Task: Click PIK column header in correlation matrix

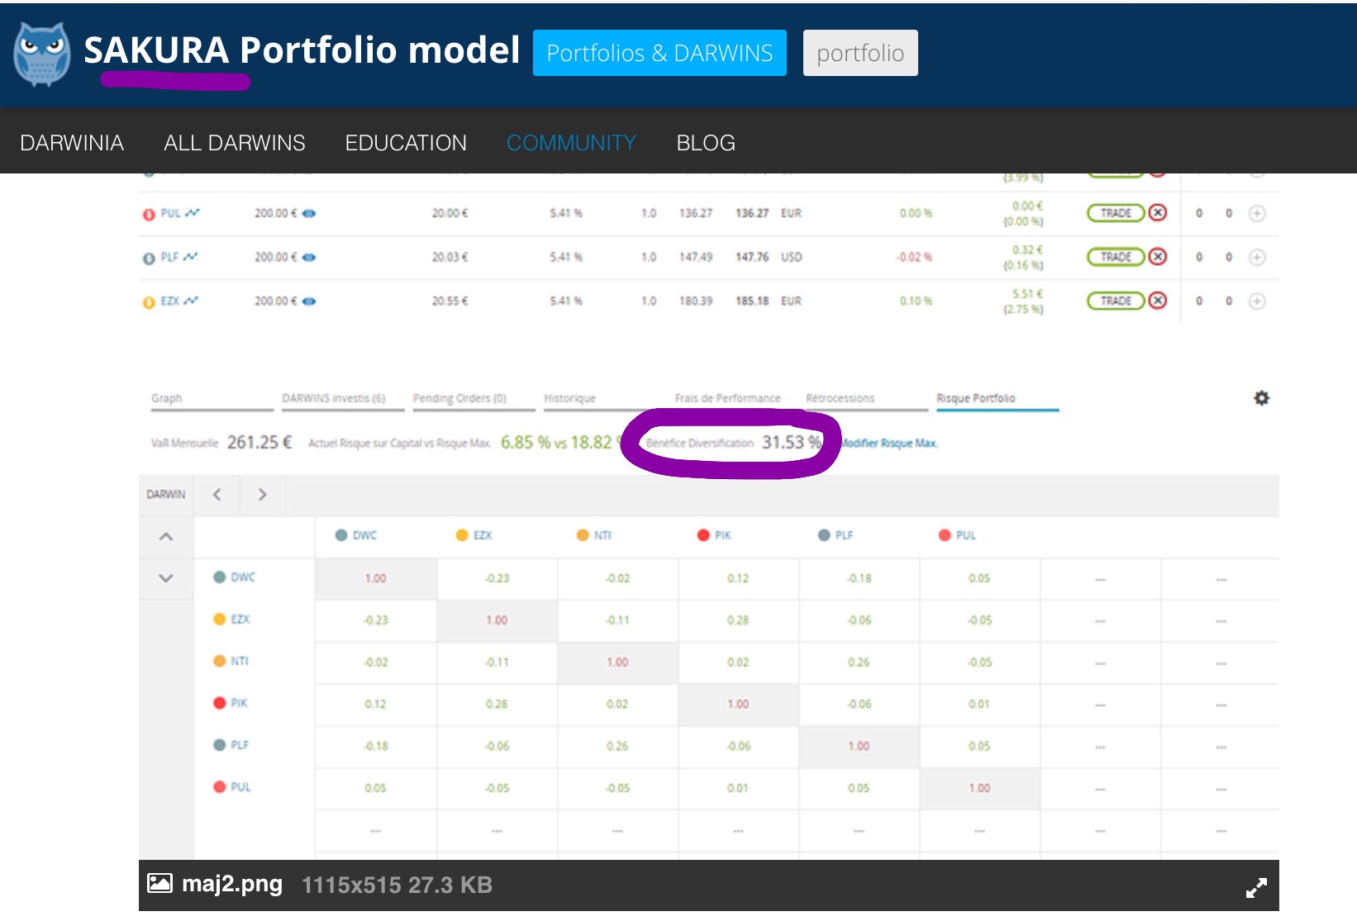Action: 715,535
